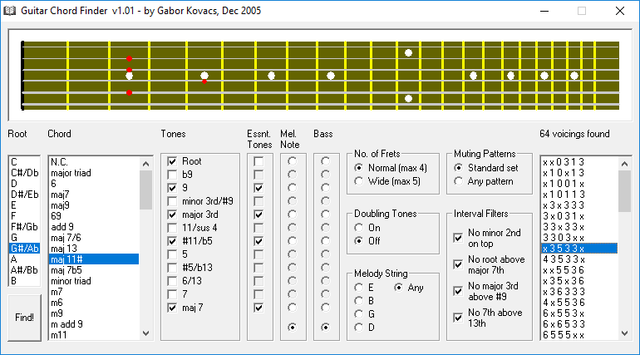Click the fretboard diagram display
Screen dimensions: 640x355
tap(320, 75)
